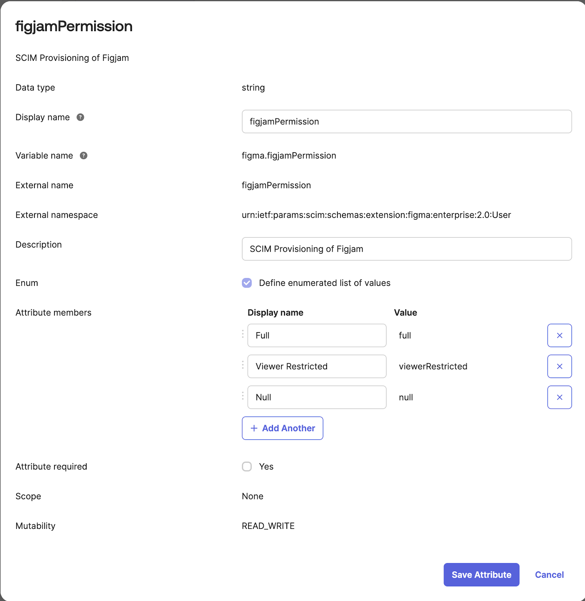
Task: Add another enum value row
Action: [x=282, y=428]
